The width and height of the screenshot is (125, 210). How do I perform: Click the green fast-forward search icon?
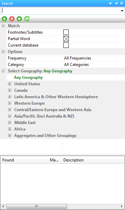(19, 19)
